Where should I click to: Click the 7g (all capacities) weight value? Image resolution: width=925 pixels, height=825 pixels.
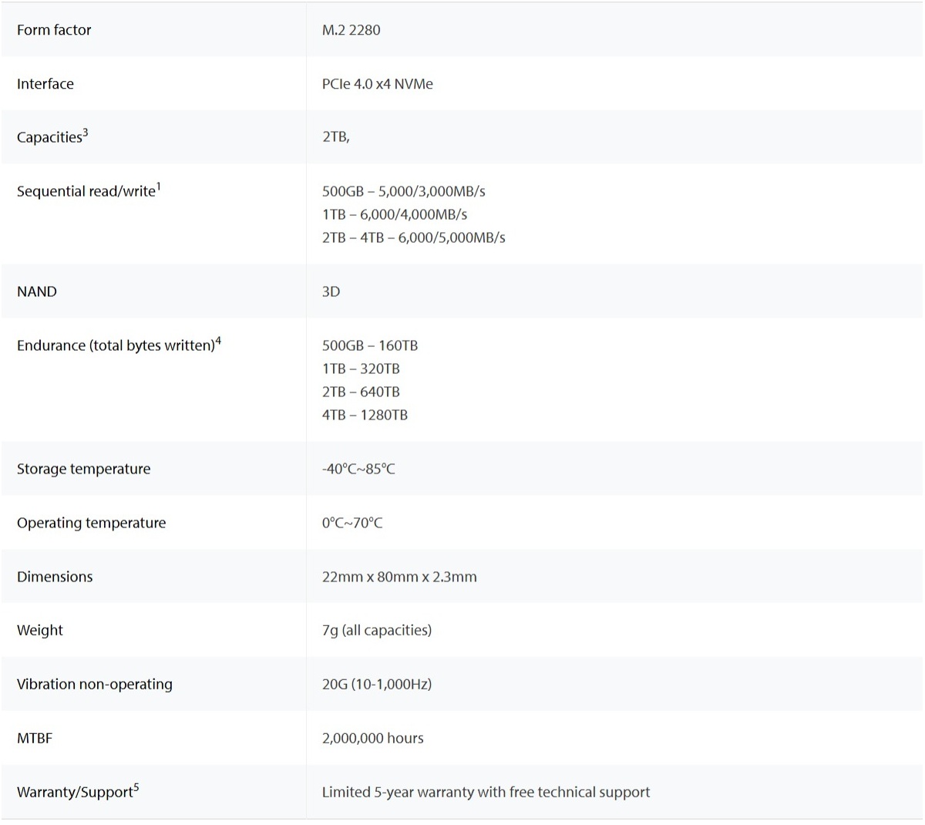376,630
